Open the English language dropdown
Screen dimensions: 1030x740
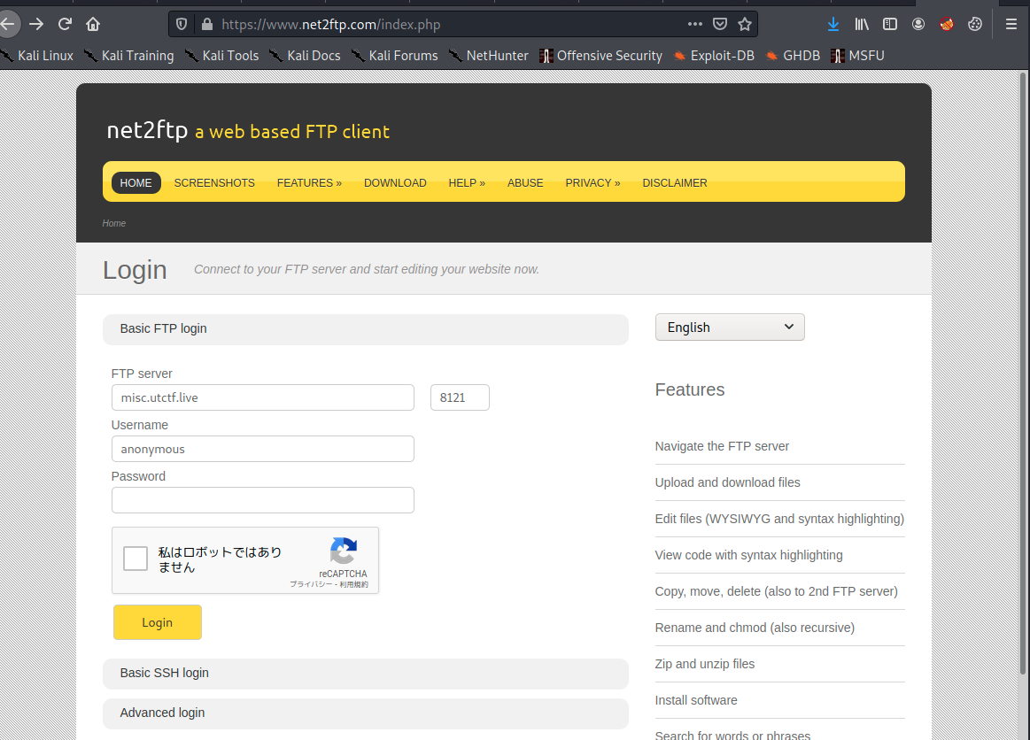click(730, 327)
